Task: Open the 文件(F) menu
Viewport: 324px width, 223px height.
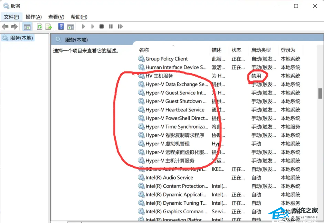Action: coord(12,17)
